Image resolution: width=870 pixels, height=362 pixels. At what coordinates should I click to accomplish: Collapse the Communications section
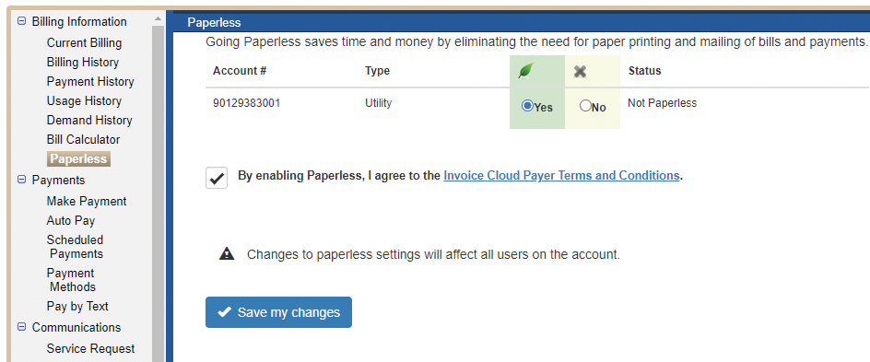pos(21,327)
